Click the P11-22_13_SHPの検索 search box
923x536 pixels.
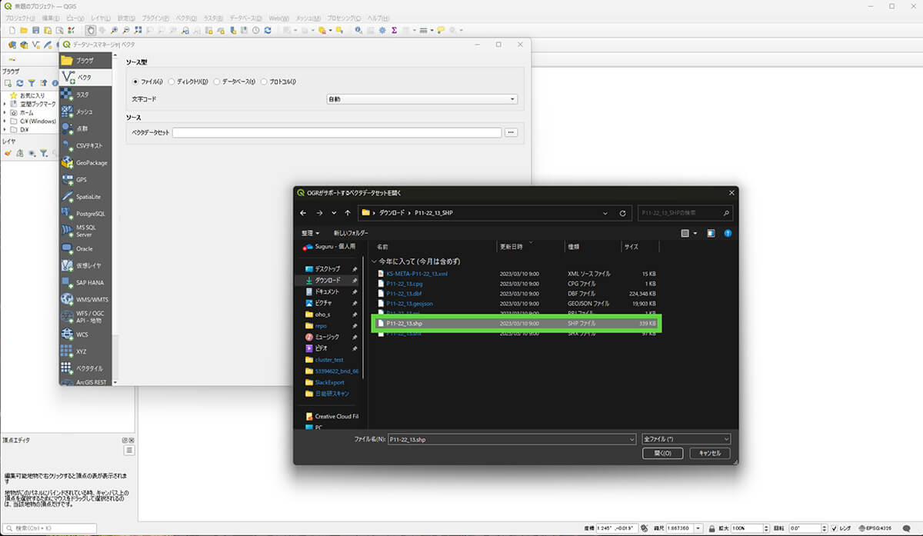coord(685,213)
